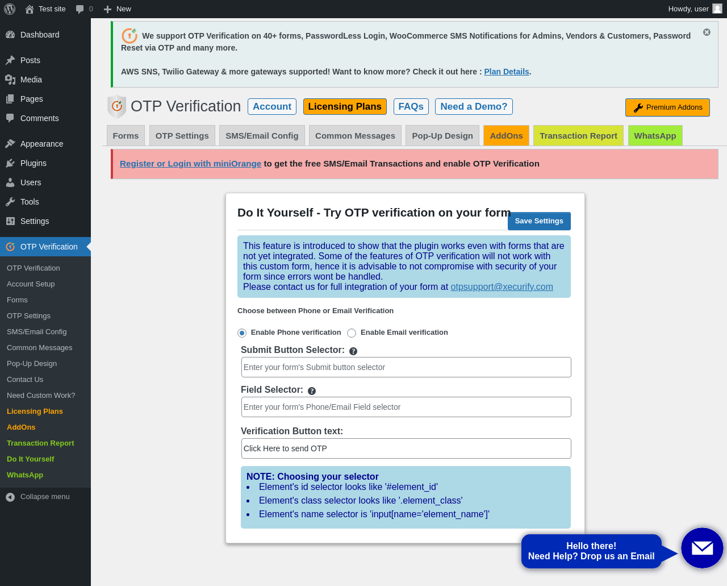The width and height of the screenshot is (727, 586).
Task: Click the Licensing Plans header button
Action: (x=345, y=107)
